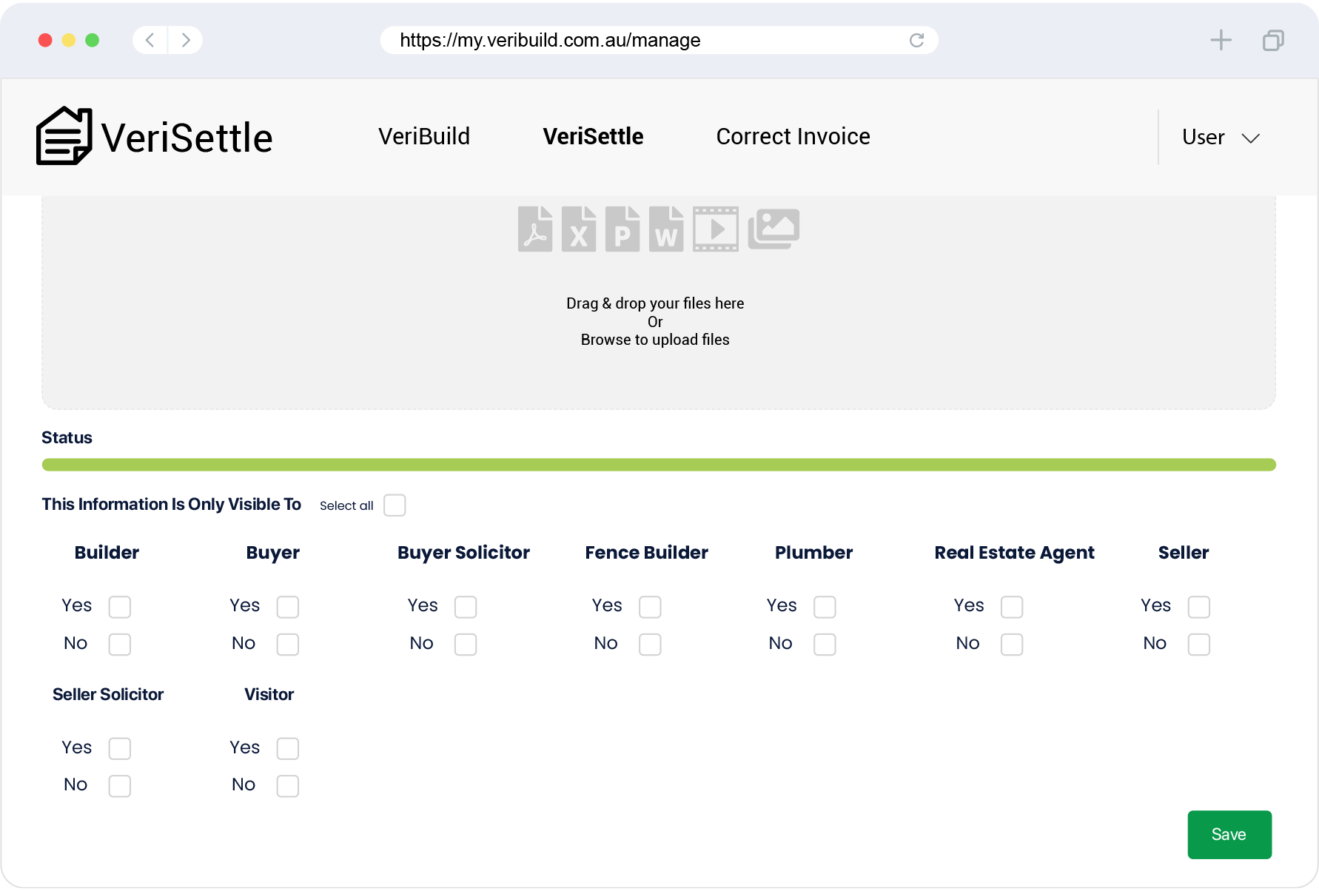
Task: Check Yes under Builder
Action: [120, 607]
